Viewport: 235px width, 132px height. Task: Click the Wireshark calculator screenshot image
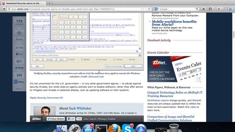click(87, 41)
